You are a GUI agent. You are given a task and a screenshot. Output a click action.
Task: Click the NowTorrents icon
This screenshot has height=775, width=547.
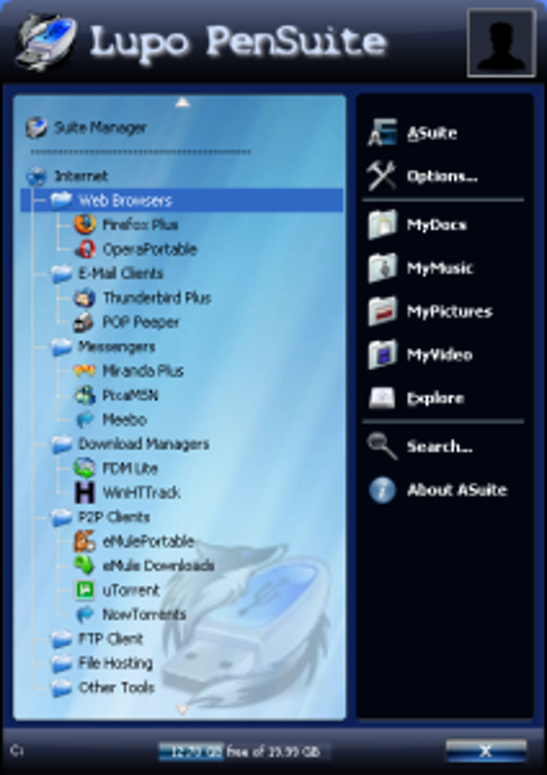coord(84,615)
